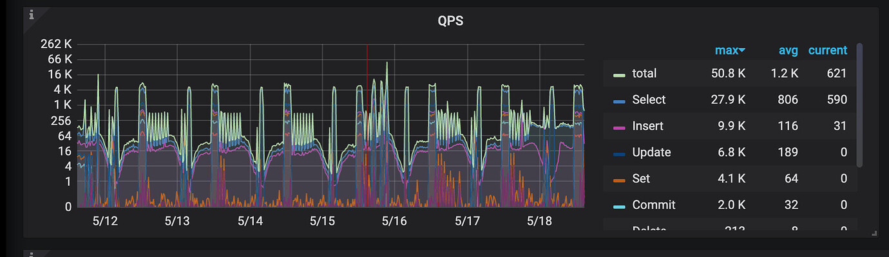Toggle the Insert series in legend
Viewport: 889px width, 257px height.
tap(647, 126)
